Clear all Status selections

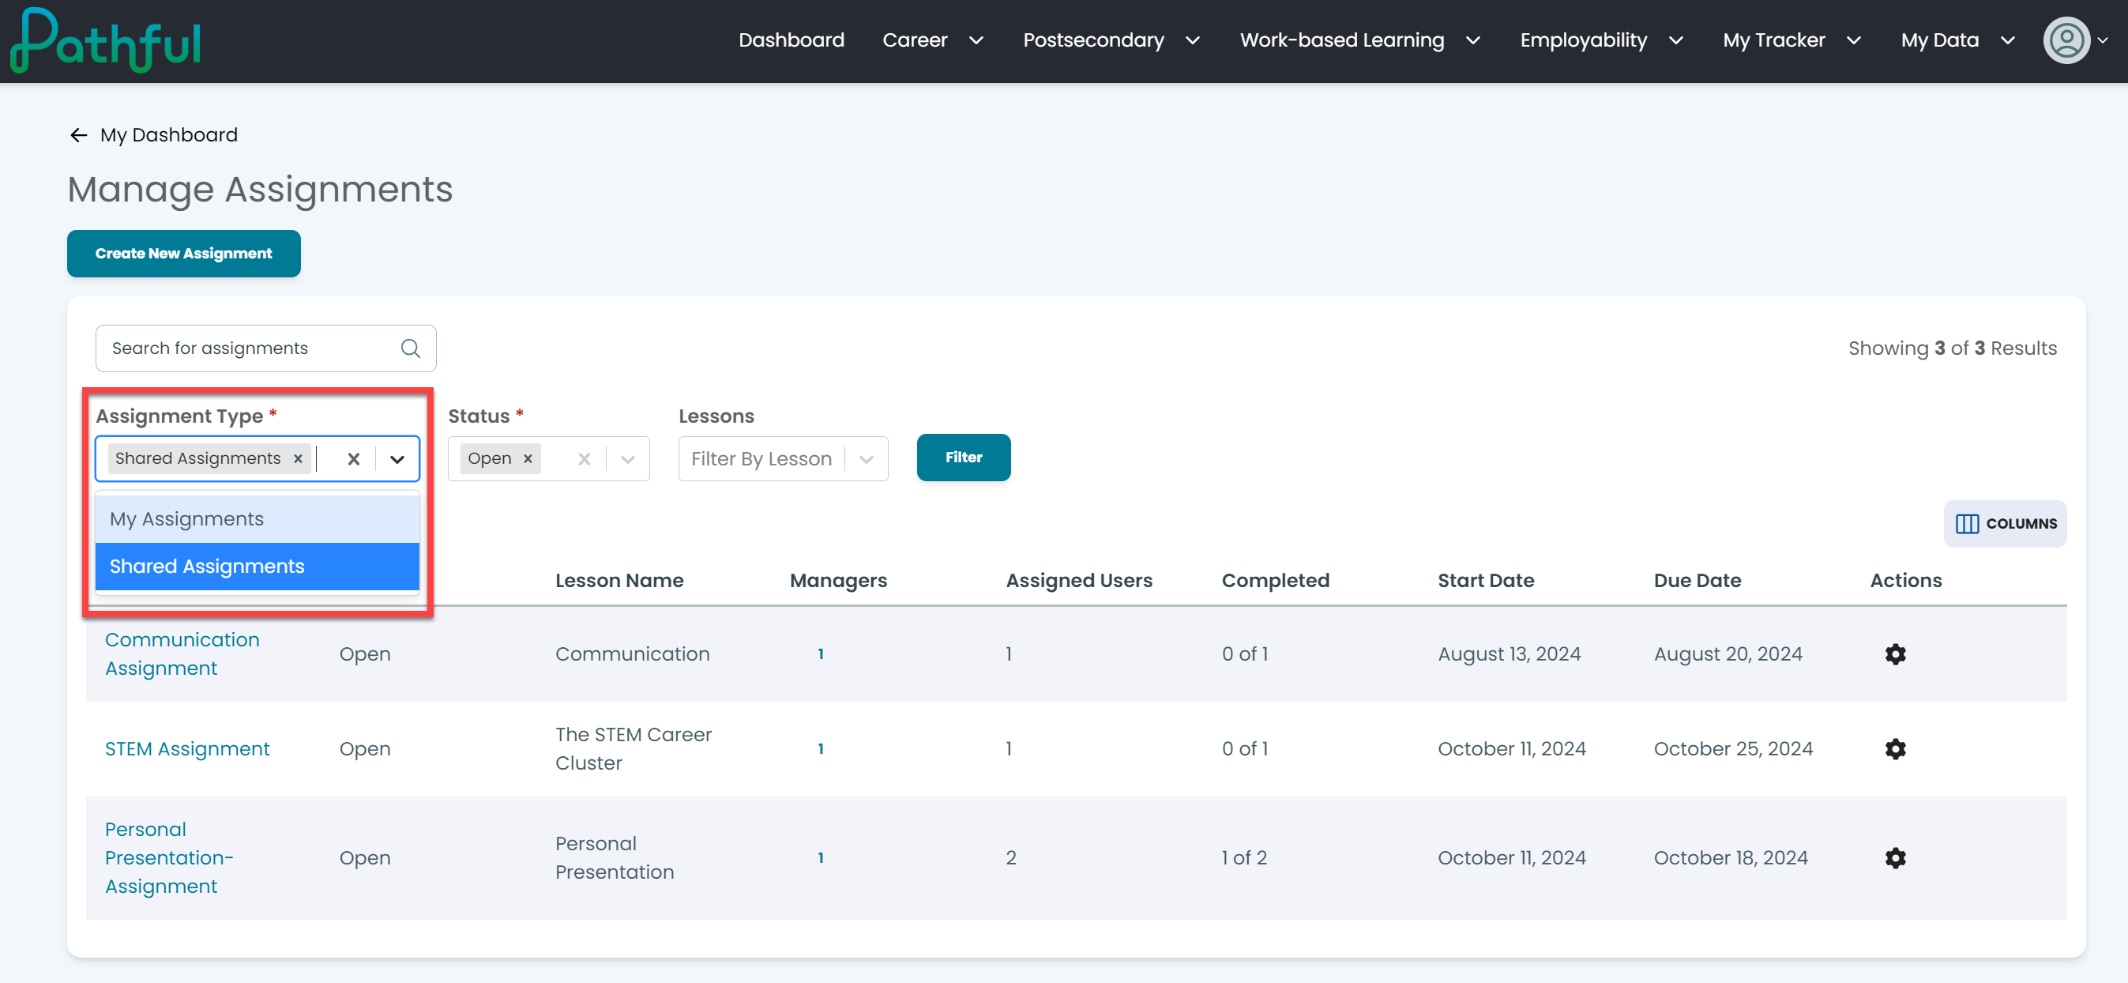click(x=584, y=458)
